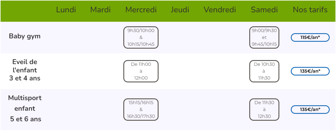Click the Lundi column header

tap(66, 10)
